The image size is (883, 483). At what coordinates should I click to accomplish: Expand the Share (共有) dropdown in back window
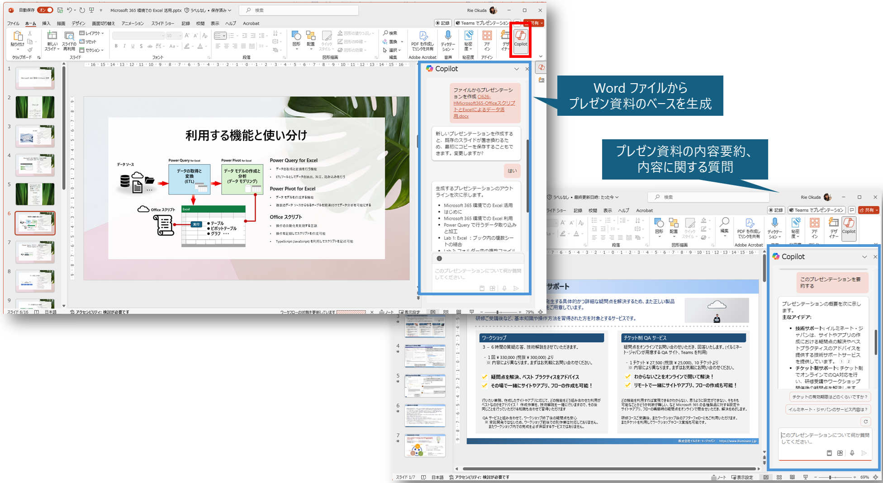pos(877,210)
